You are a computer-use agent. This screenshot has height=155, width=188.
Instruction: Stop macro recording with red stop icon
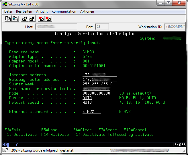click(x=48, y=19)
